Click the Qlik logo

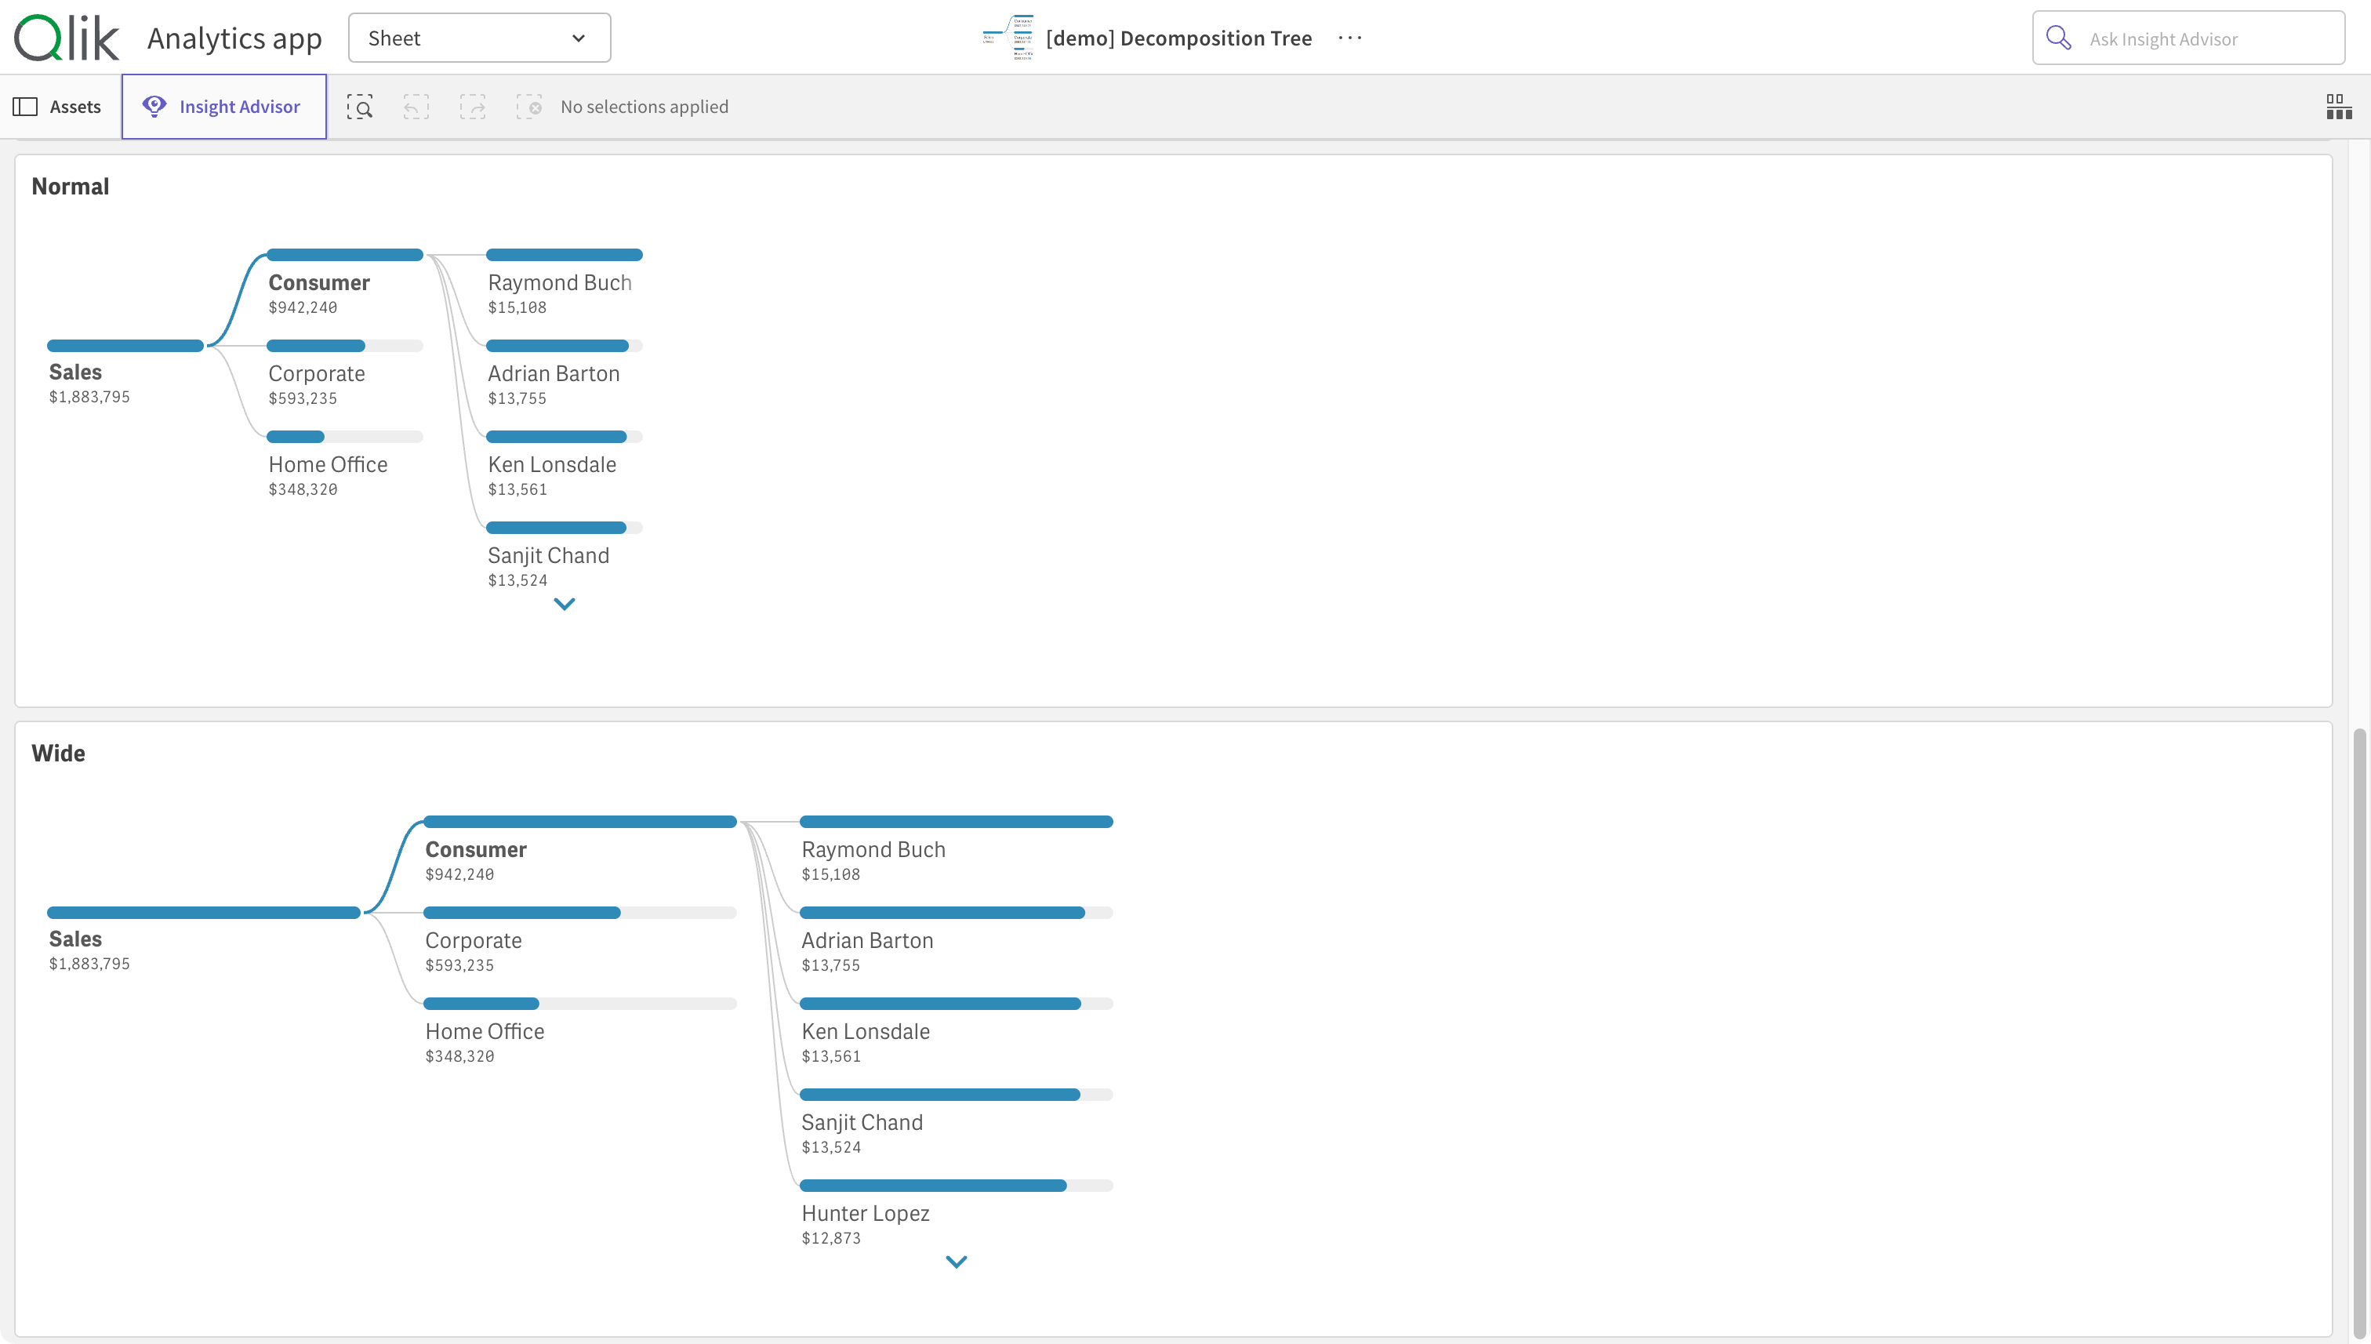point(67,38)
